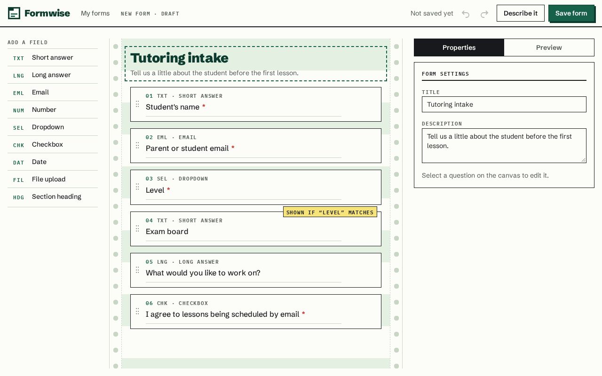The height and width of the screenshot is (376, 602).
Task: Click the 'NEW FORM · DRAFT' label
Action: tap(150, 14)
